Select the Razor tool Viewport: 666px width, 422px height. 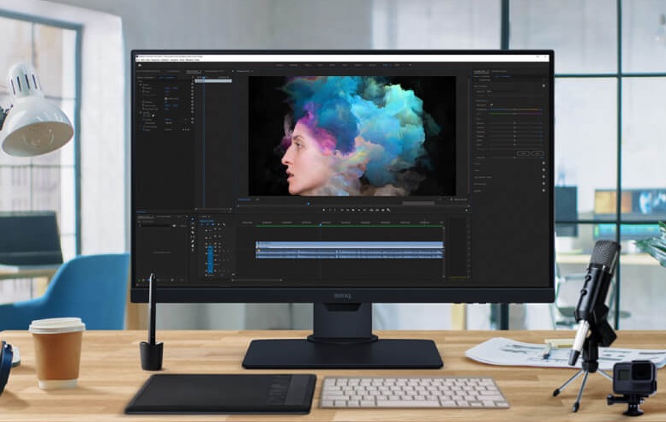(x=192, y=233)
